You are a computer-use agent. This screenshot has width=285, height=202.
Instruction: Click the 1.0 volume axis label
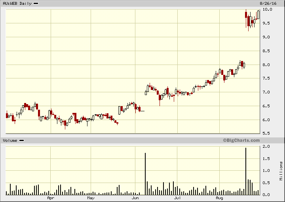coord(266,171)
